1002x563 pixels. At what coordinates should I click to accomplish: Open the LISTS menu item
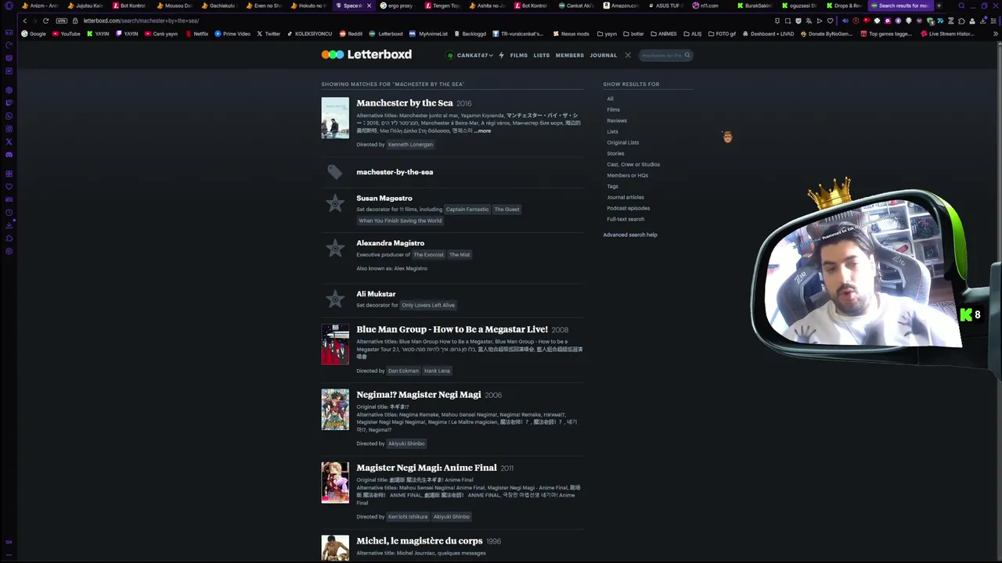point(542,56)
